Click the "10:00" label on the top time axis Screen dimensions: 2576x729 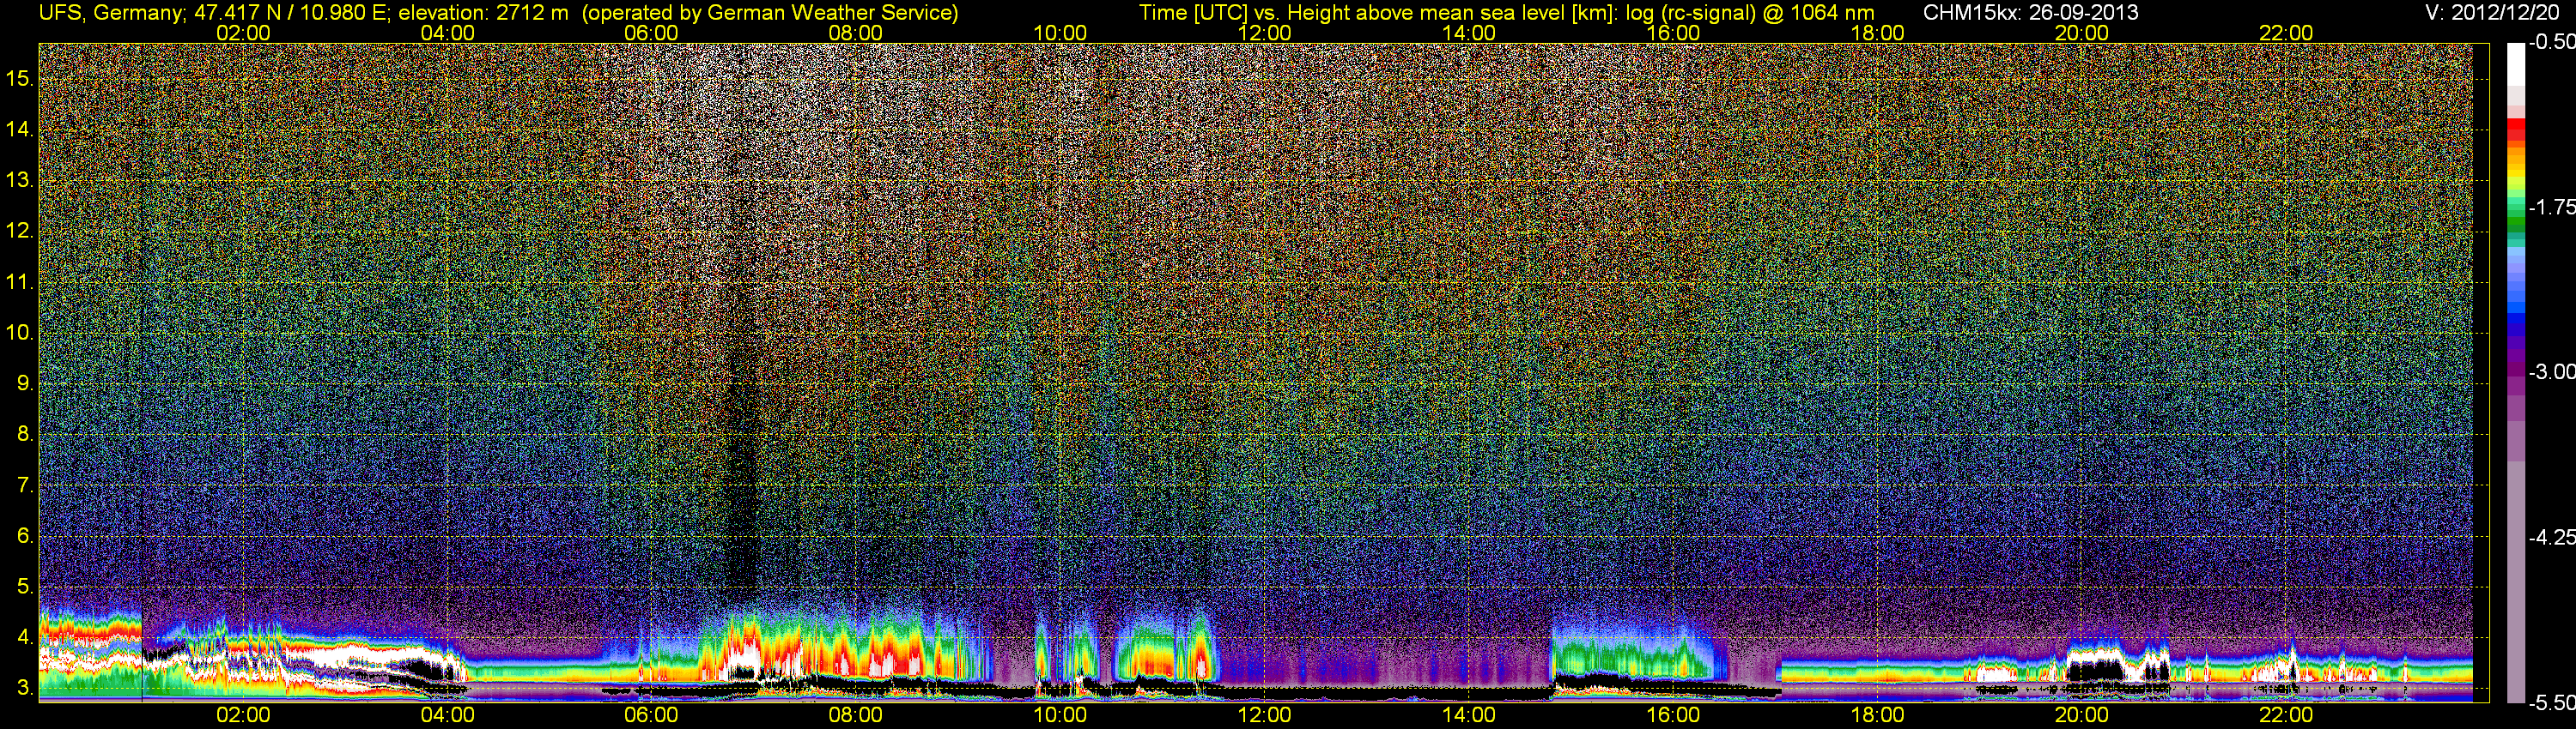[x=1060, y=33]
